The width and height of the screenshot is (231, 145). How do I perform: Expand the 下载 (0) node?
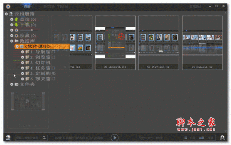point(12,25)
